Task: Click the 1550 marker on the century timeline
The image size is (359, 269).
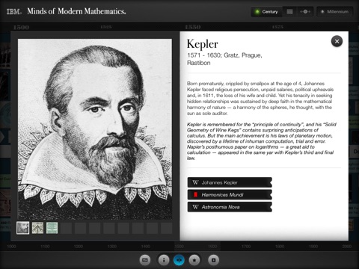Action: click(193, 27)
